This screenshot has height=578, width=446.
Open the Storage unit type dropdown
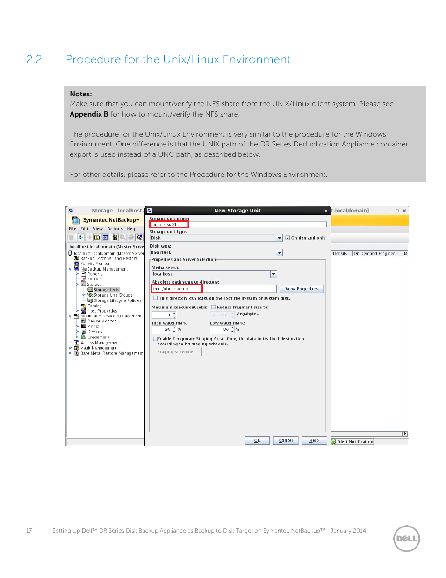click(280, 238)
